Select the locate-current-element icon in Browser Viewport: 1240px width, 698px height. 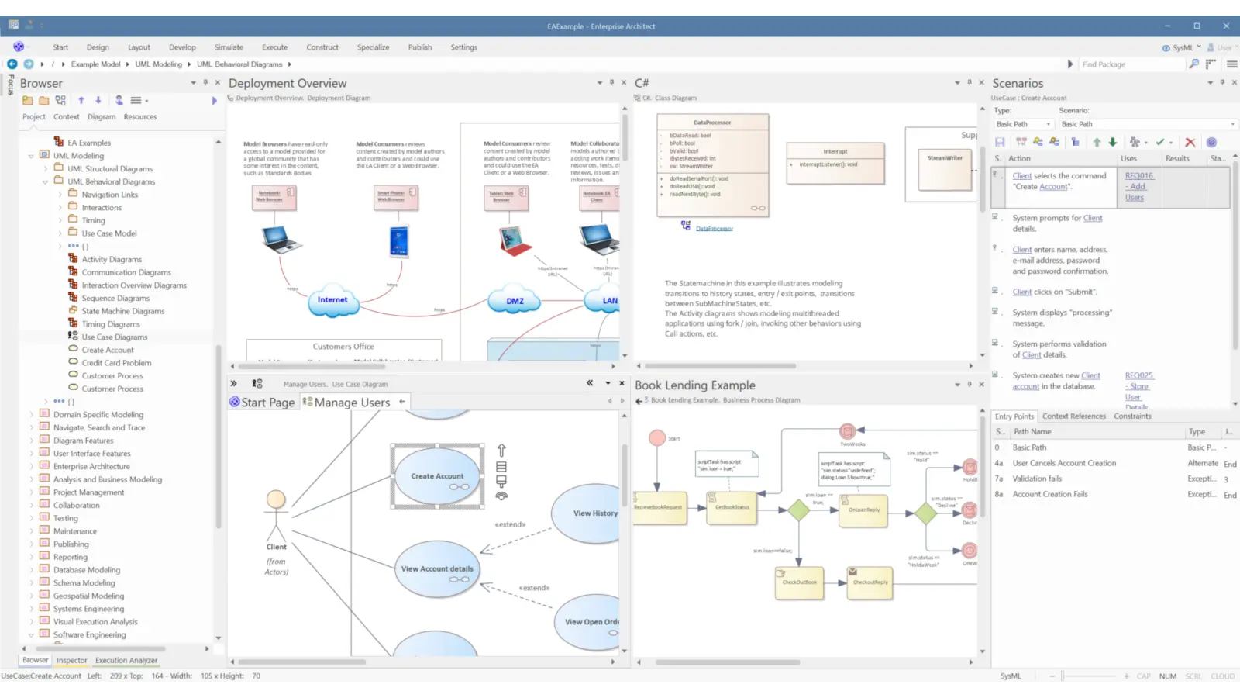(x=119, y=100)
